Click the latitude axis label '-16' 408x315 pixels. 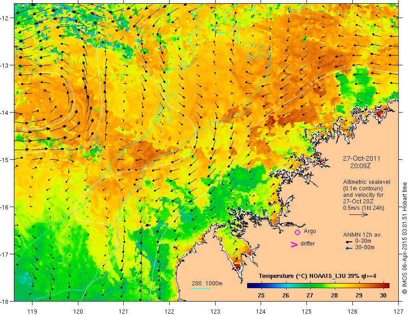pos(5,207)
